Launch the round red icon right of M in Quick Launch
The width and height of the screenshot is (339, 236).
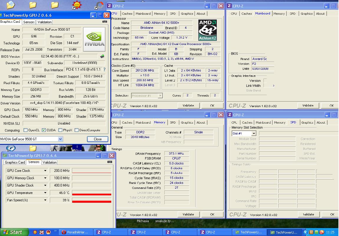pos(48,232)
